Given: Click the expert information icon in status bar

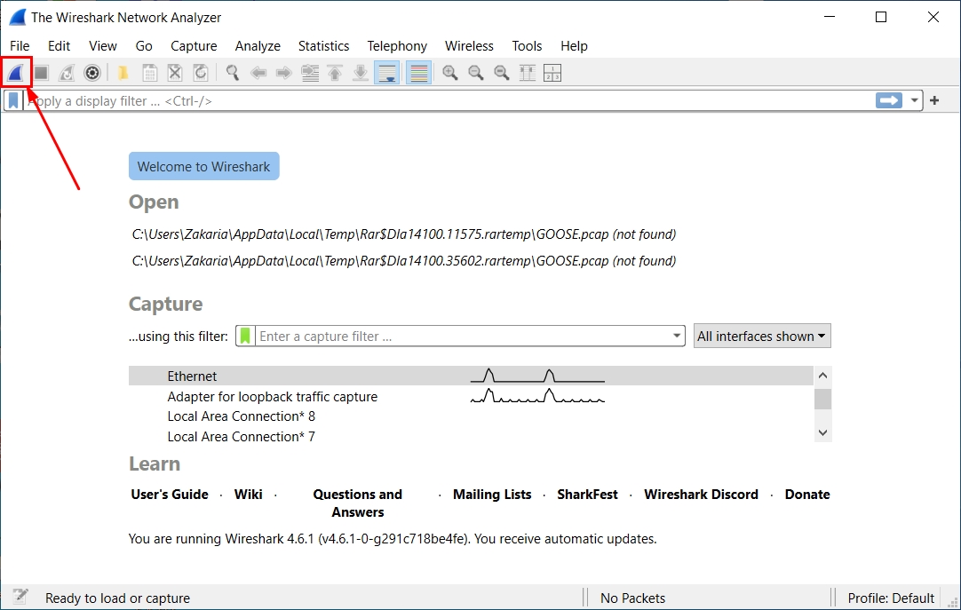Looking at the screenshot, I should coord(19,597).
